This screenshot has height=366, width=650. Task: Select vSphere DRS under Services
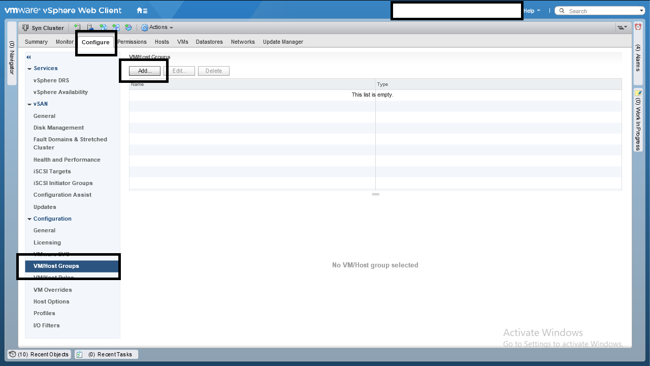(x=51, y=80)
